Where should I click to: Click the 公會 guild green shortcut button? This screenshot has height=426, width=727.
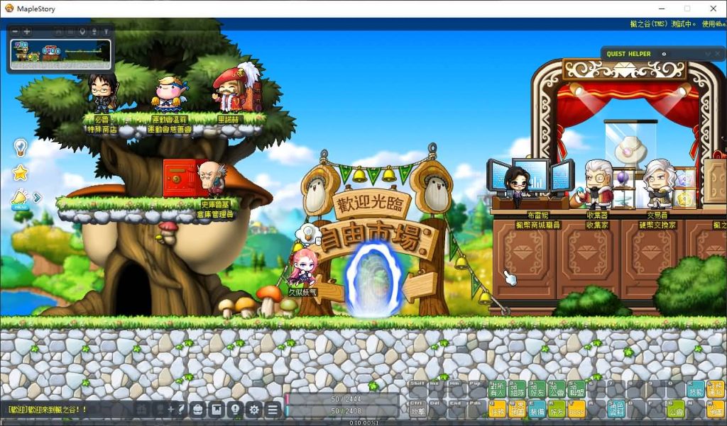coord(676,409)
